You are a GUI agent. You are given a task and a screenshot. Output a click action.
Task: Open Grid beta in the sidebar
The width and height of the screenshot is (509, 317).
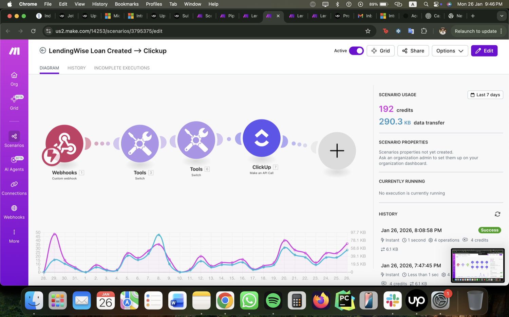pos(14,103)
